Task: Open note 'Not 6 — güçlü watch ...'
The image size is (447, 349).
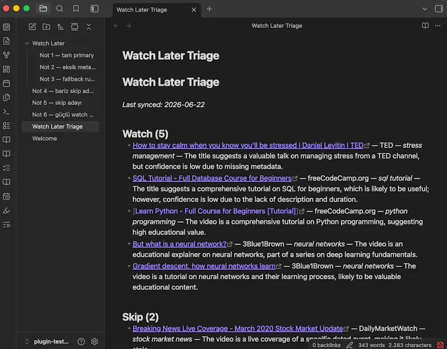Action: click(x=63, y=115)
